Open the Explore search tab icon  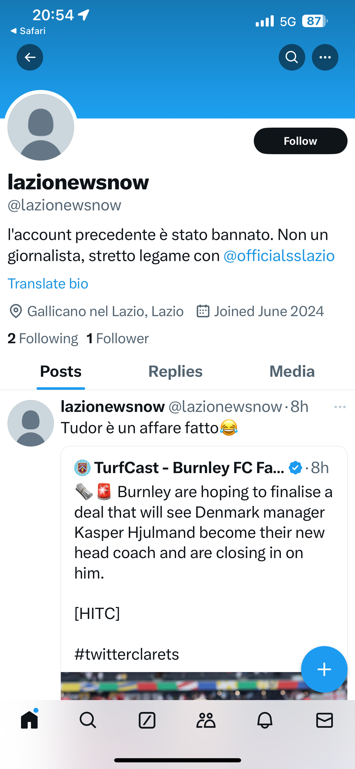(88, 720)
